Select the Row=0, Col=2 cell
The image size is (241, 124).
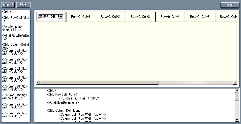110,17
